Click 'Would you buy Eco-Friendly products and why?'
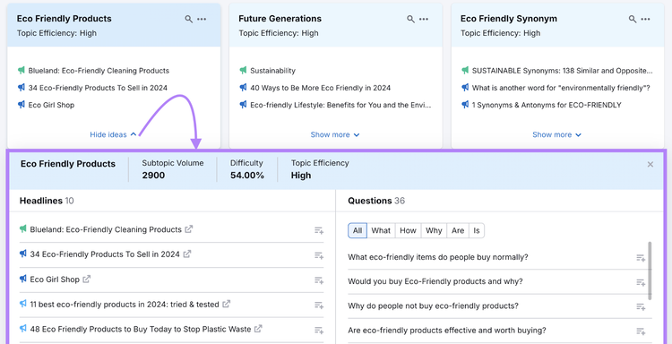This screenshot has height=344, width=672. [435, 281]
